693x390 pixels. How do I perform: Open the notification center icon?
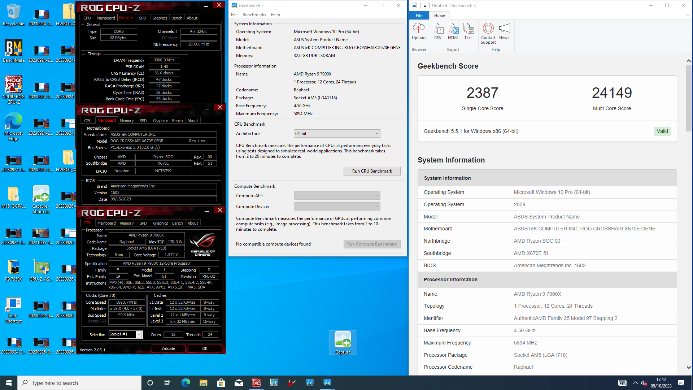point(681,383)
